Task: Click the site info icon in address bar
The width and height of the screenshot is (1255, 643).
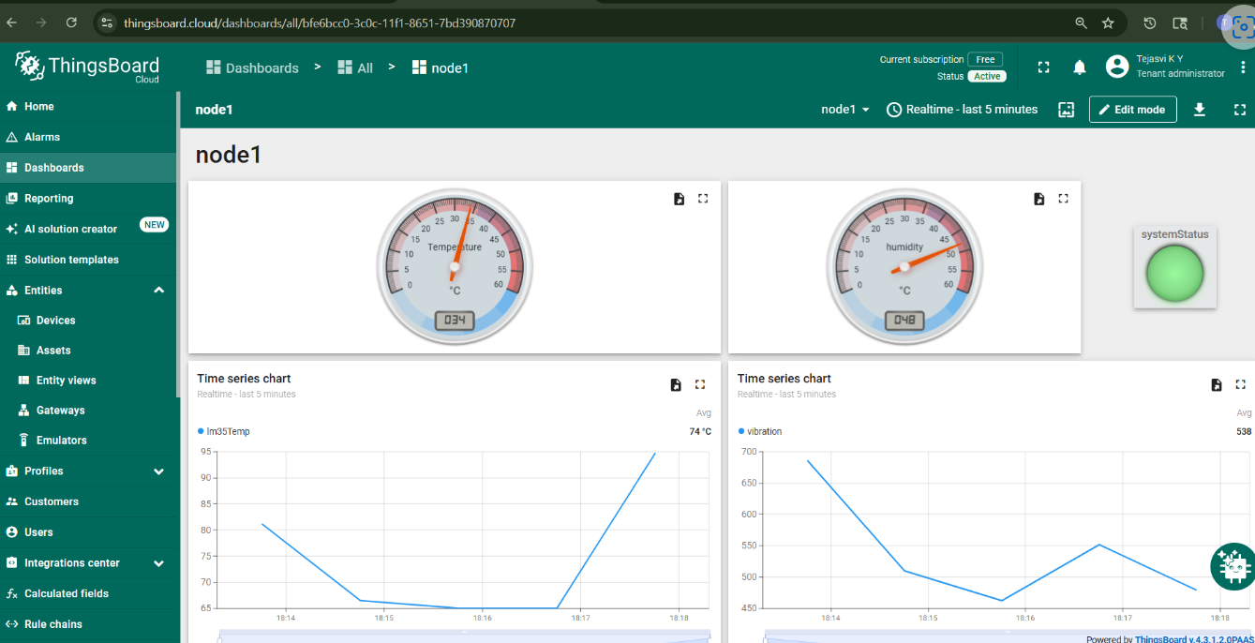Action: tap(106, 22)
